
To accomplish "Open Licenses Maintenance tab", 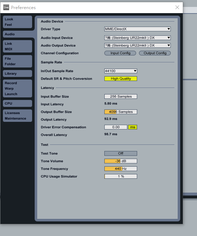I will 18,116.
